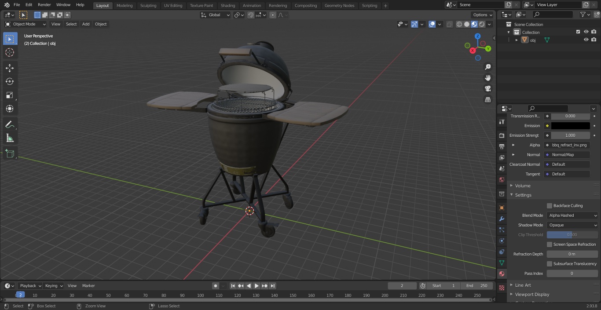Click the timeline play forward button

click(257, 286)
